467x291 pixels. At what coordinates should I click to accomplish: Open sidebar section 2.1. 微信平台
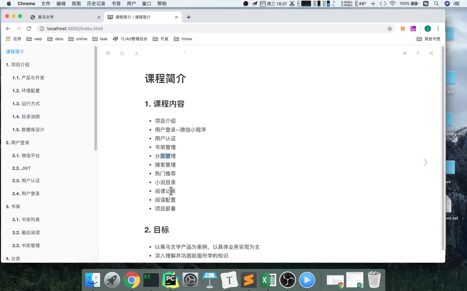pos(26,156)
